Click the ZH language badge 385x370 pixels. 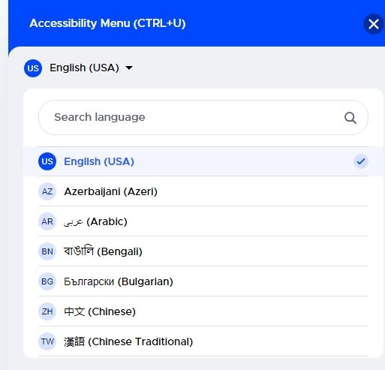tap(47, 311)
